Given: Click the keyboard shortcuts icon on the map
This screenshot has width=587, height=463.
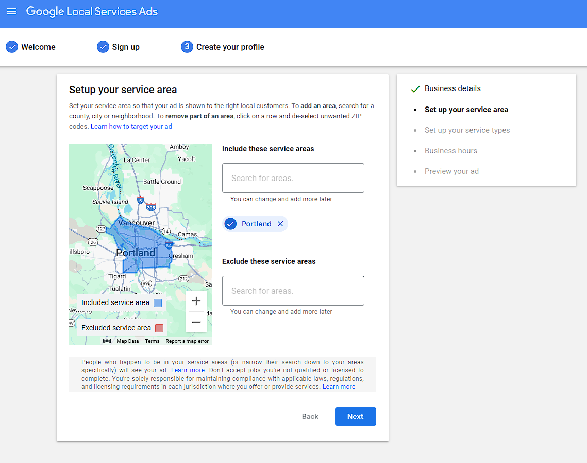Looking at the screenshot, I should 107,341.
